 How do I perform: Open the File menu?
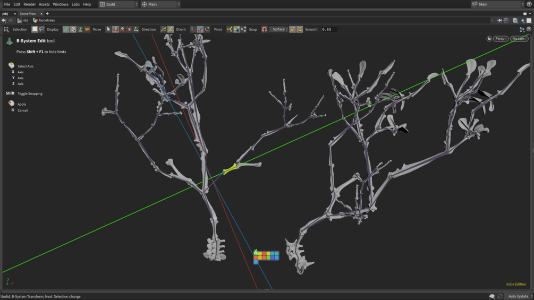pos(7,4)
